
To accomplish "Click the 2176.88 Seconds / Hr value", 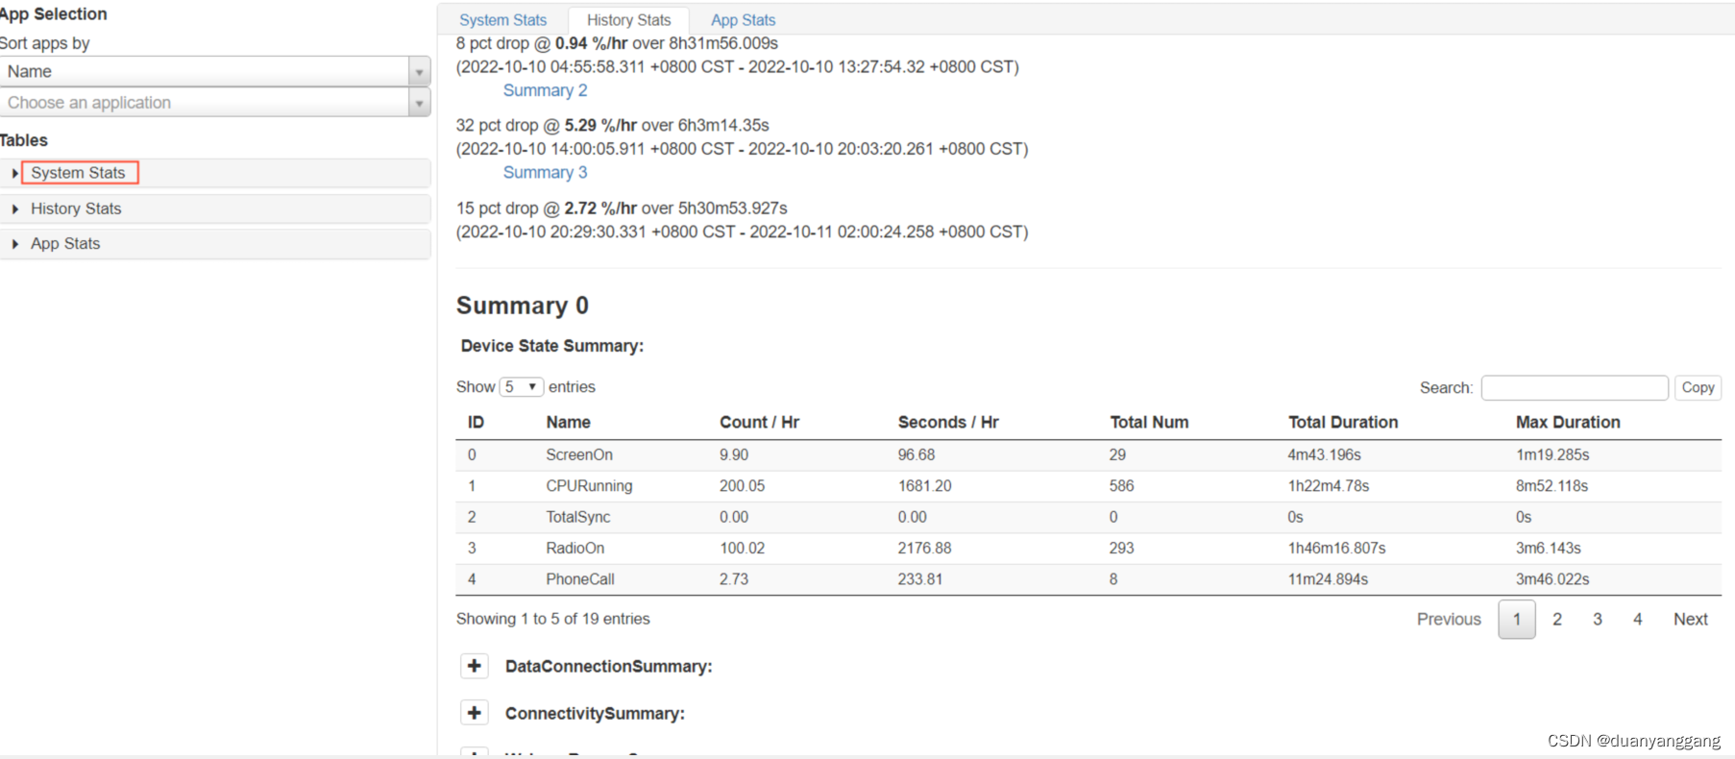I will click(924, 548).
